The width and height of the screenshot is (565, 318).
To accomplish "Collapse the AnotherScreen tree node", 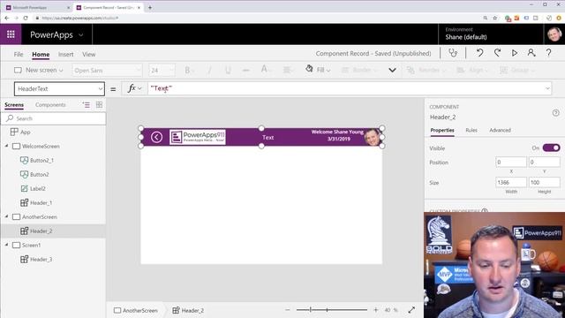I will pyautogui.click(x=6, y=216).
